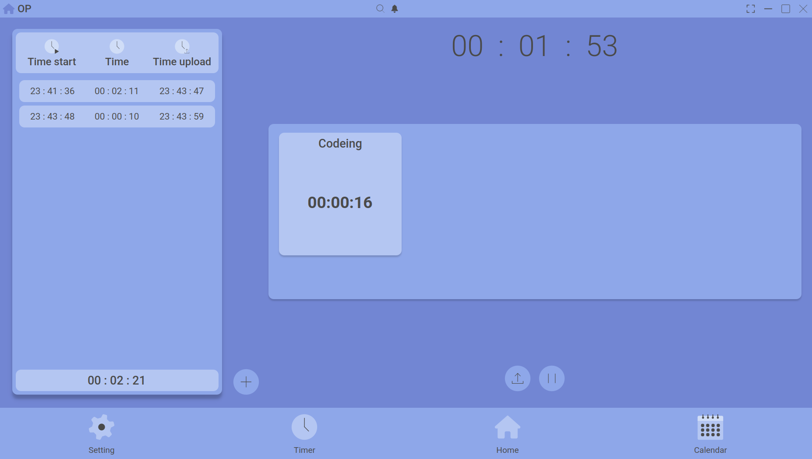Screen dimensions: 812x459
Task: Click the Time start clock icon
Action: coord(52,46)
